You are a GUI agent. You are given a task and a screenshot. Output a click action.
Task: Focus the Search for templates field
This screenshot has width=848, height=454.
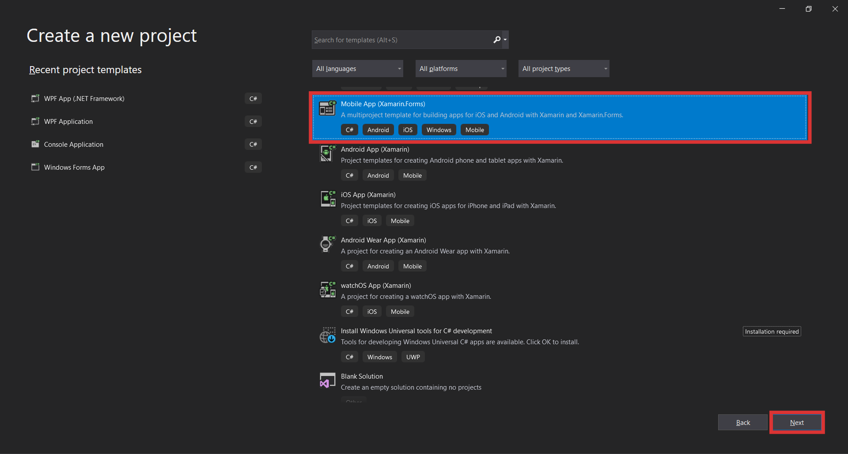coord(402,40)
